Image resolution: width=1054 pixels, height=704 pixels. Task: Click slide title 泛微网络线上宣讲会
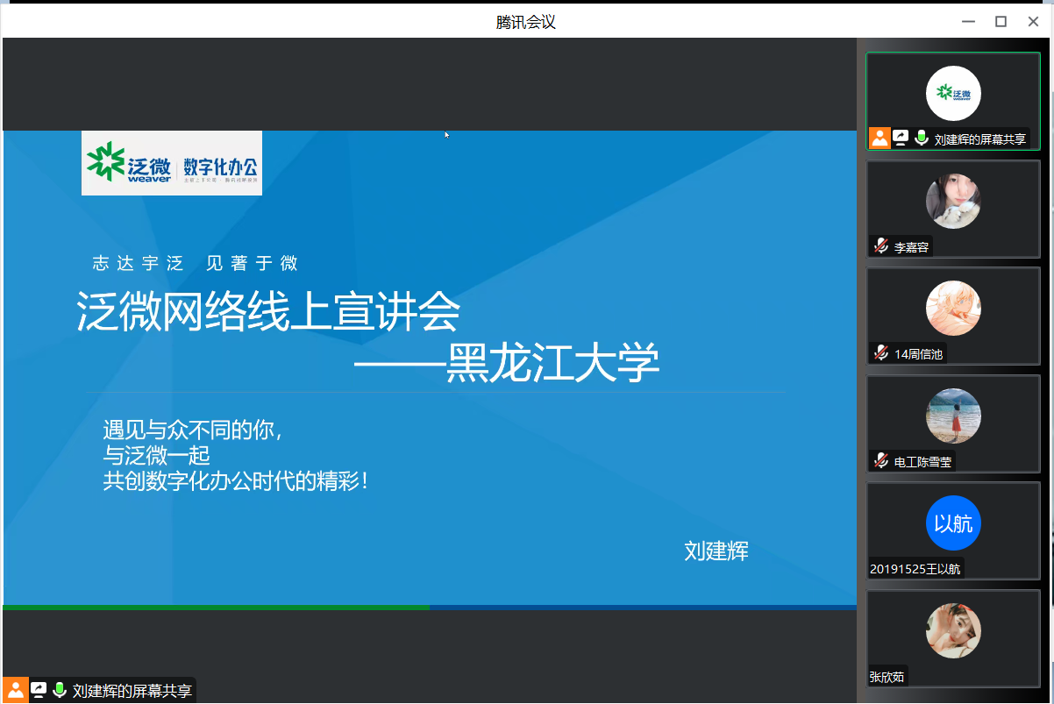click(268, 311)
